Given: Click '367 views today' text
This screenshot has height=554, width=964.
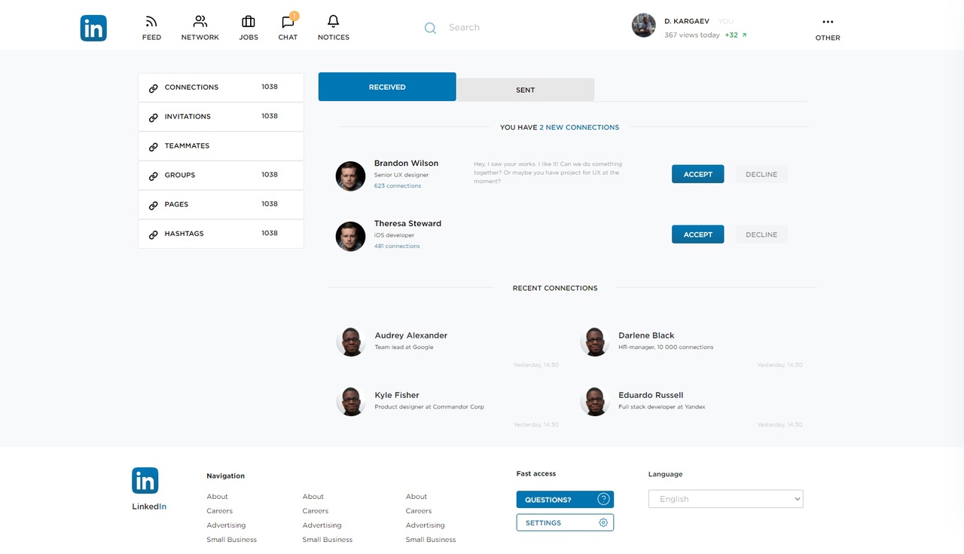Looking at the screenshot, I should pos(692,35).
